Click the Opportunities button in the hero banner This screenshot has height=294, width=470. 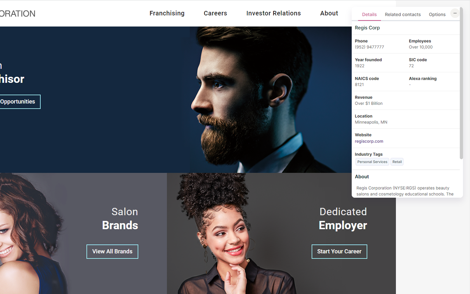coord(18,102)
